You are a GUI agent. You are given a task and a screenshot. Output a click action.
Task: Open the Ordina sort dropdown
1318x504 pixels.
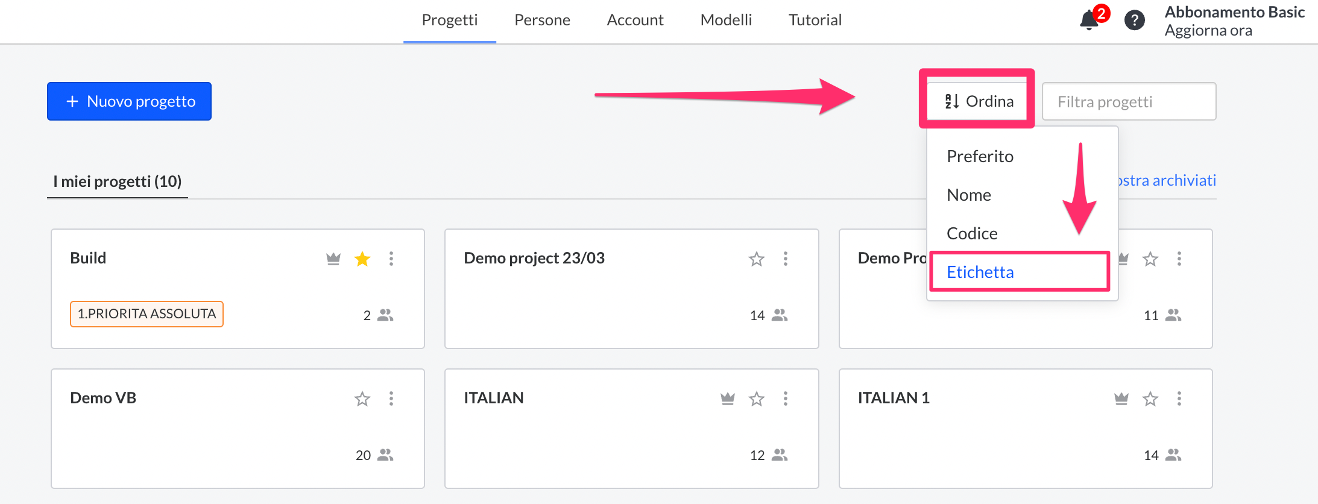979,101
